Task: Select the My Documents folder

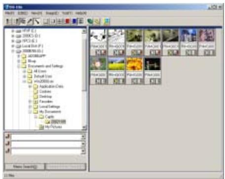Action: tap(50, 112)
